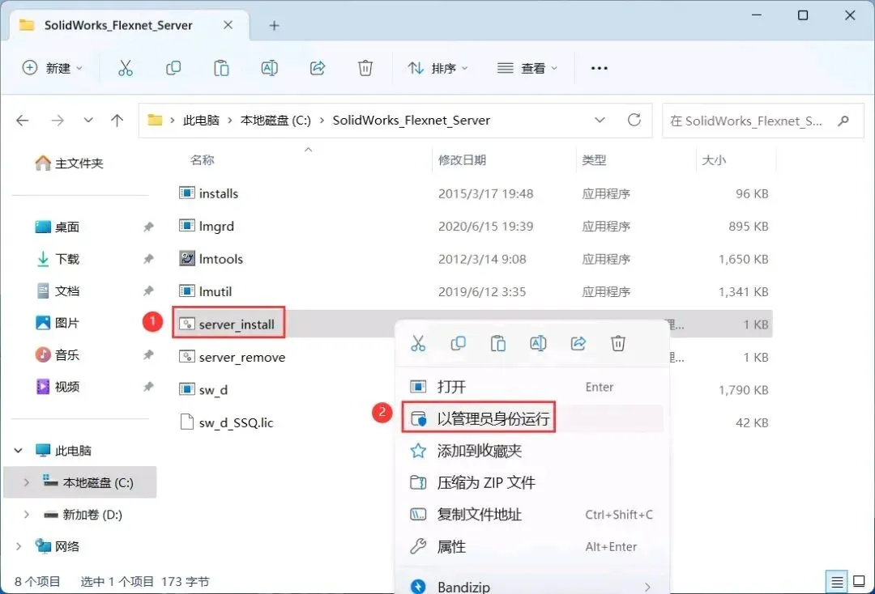Go back with the left arrow
The width and height of the screenshot is (875, 594).
point(23,121)
